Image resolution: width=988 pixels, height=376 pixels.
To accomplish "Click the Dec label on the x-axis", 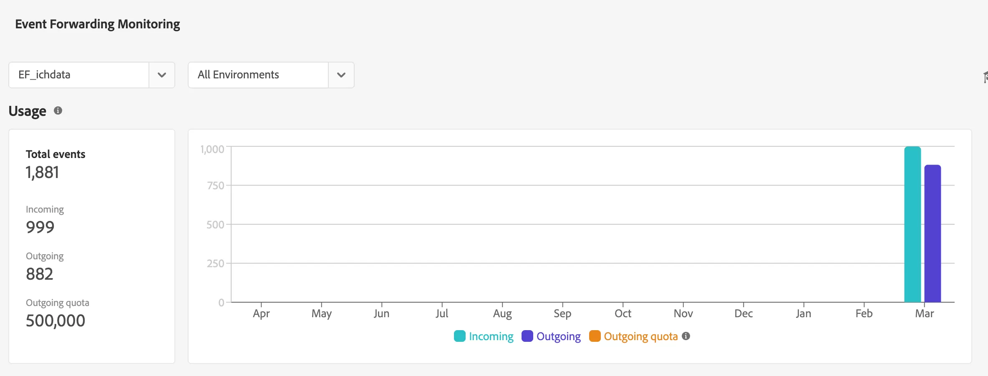I will pyautogui.click(x=744, y=313).
